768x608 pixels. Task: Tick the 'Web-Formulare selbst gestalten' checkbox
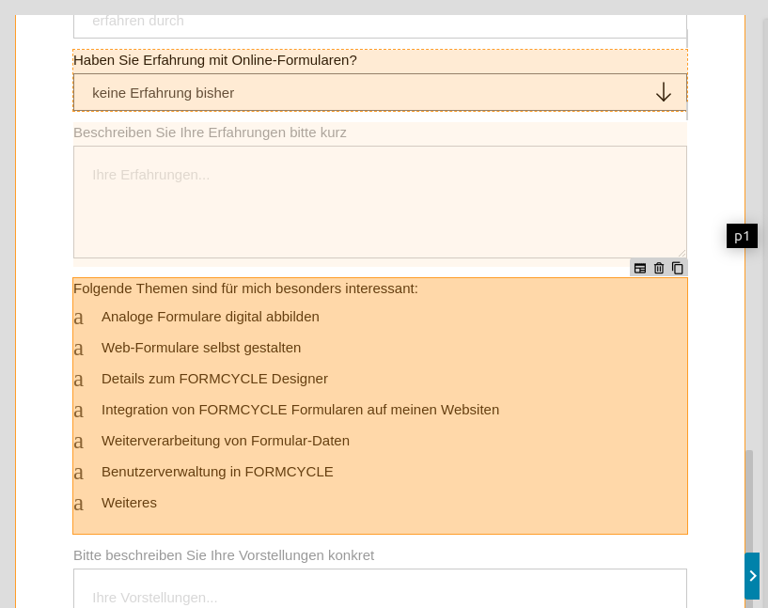click(x=79, y=349)
